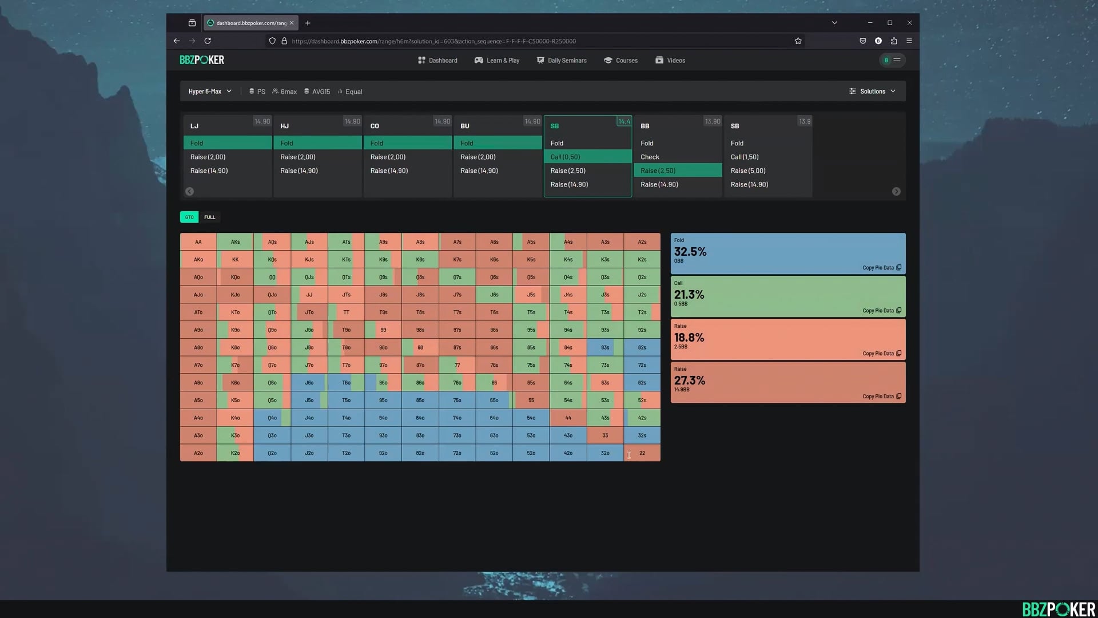Expand the Hyper 6-Max dropdown

coord(210,92)
